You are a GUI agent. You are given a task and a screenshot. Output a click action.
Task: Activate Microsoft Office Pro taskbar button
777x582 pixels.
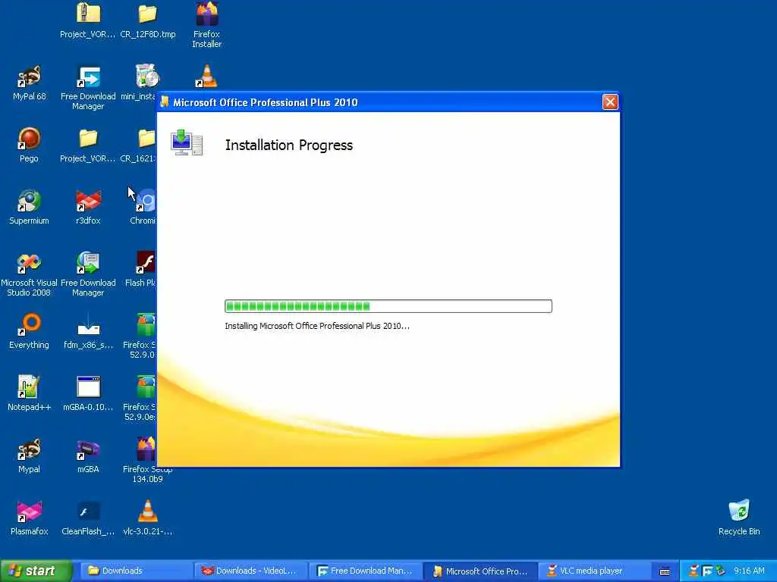[480, 571]
